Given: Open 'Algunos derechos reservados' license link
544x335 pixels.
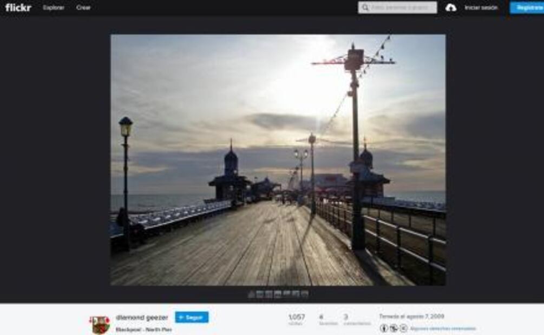Looking at the screenshot, I should pos(442,329).
